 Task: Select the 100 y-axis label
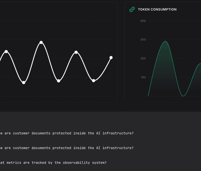click(143, 77)
